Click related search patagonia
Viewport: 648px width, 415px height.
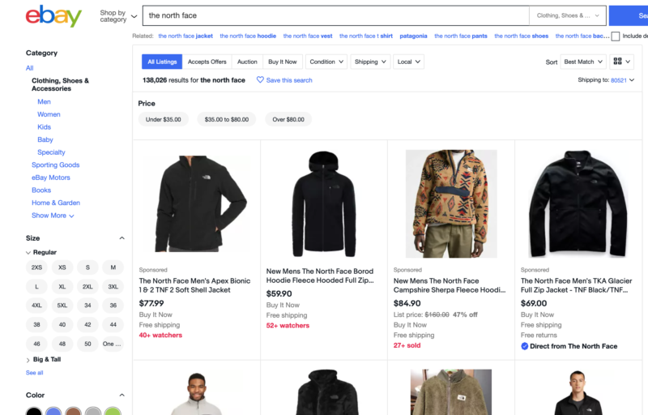click(413, 36)
